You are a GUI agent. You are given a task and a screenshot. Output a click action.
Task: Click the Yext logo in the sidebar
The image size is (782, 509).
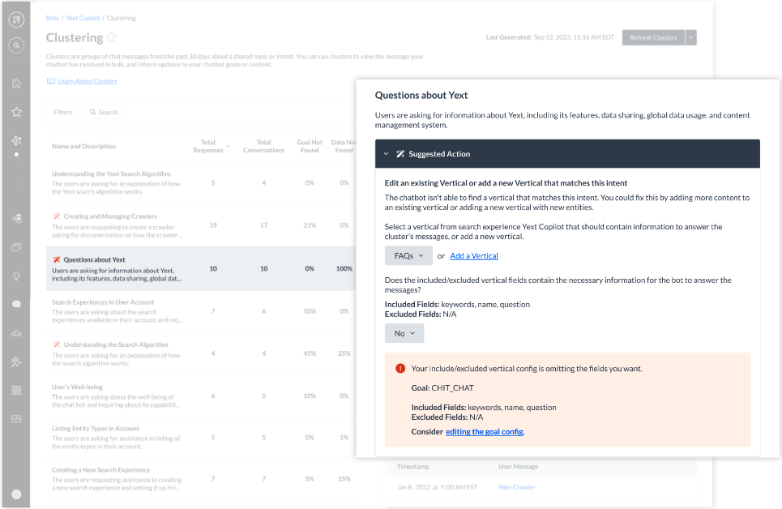click(x=16, y=19)
